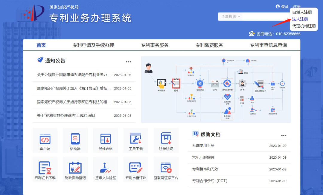Screen dimensions: 323x195
Task: Click the telephone icon beside 咨询电话
Action: click(252, 34)
